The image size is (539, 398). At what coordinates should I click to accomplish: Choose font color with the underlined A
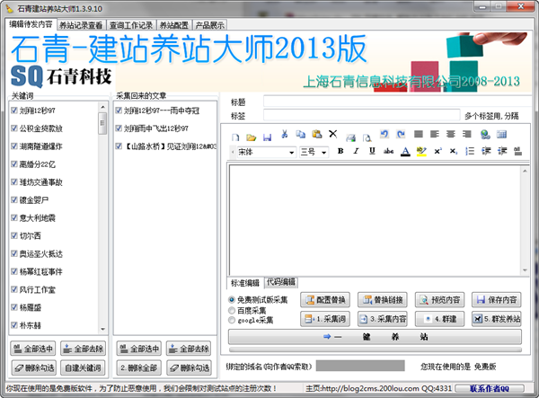coord(405,152)
